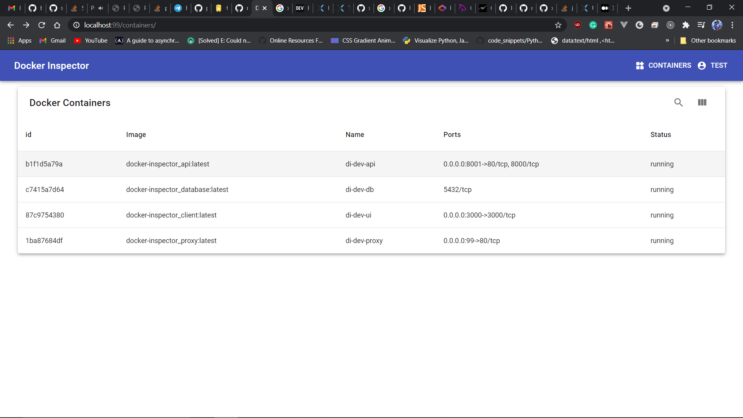Click the di-dev-proxy container row
This screenshot has height=418, width=743.
(x=371, y=240)
